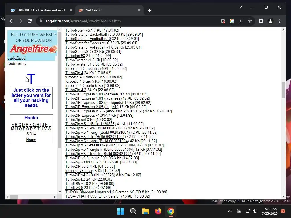Close the Net Crackz tab

[x=139, y=11]
